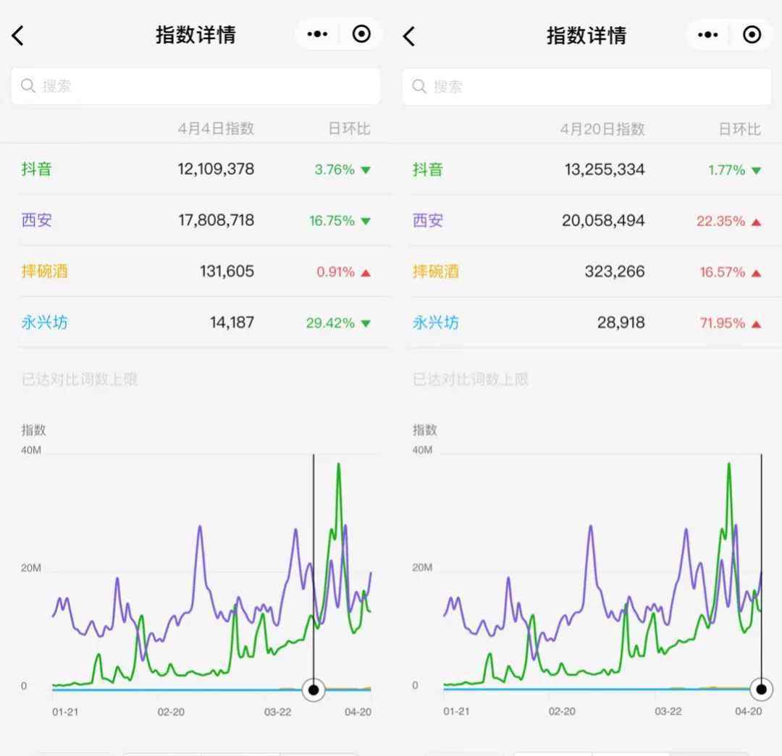The height and width of the screenshot is (756, 782).
Task: Select 摔碗酒 keyword in the 4月20日 list
Action: coord(435,272)
